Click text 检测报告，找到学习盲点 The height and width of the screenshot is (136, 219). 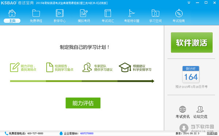[x=64, y=68]
